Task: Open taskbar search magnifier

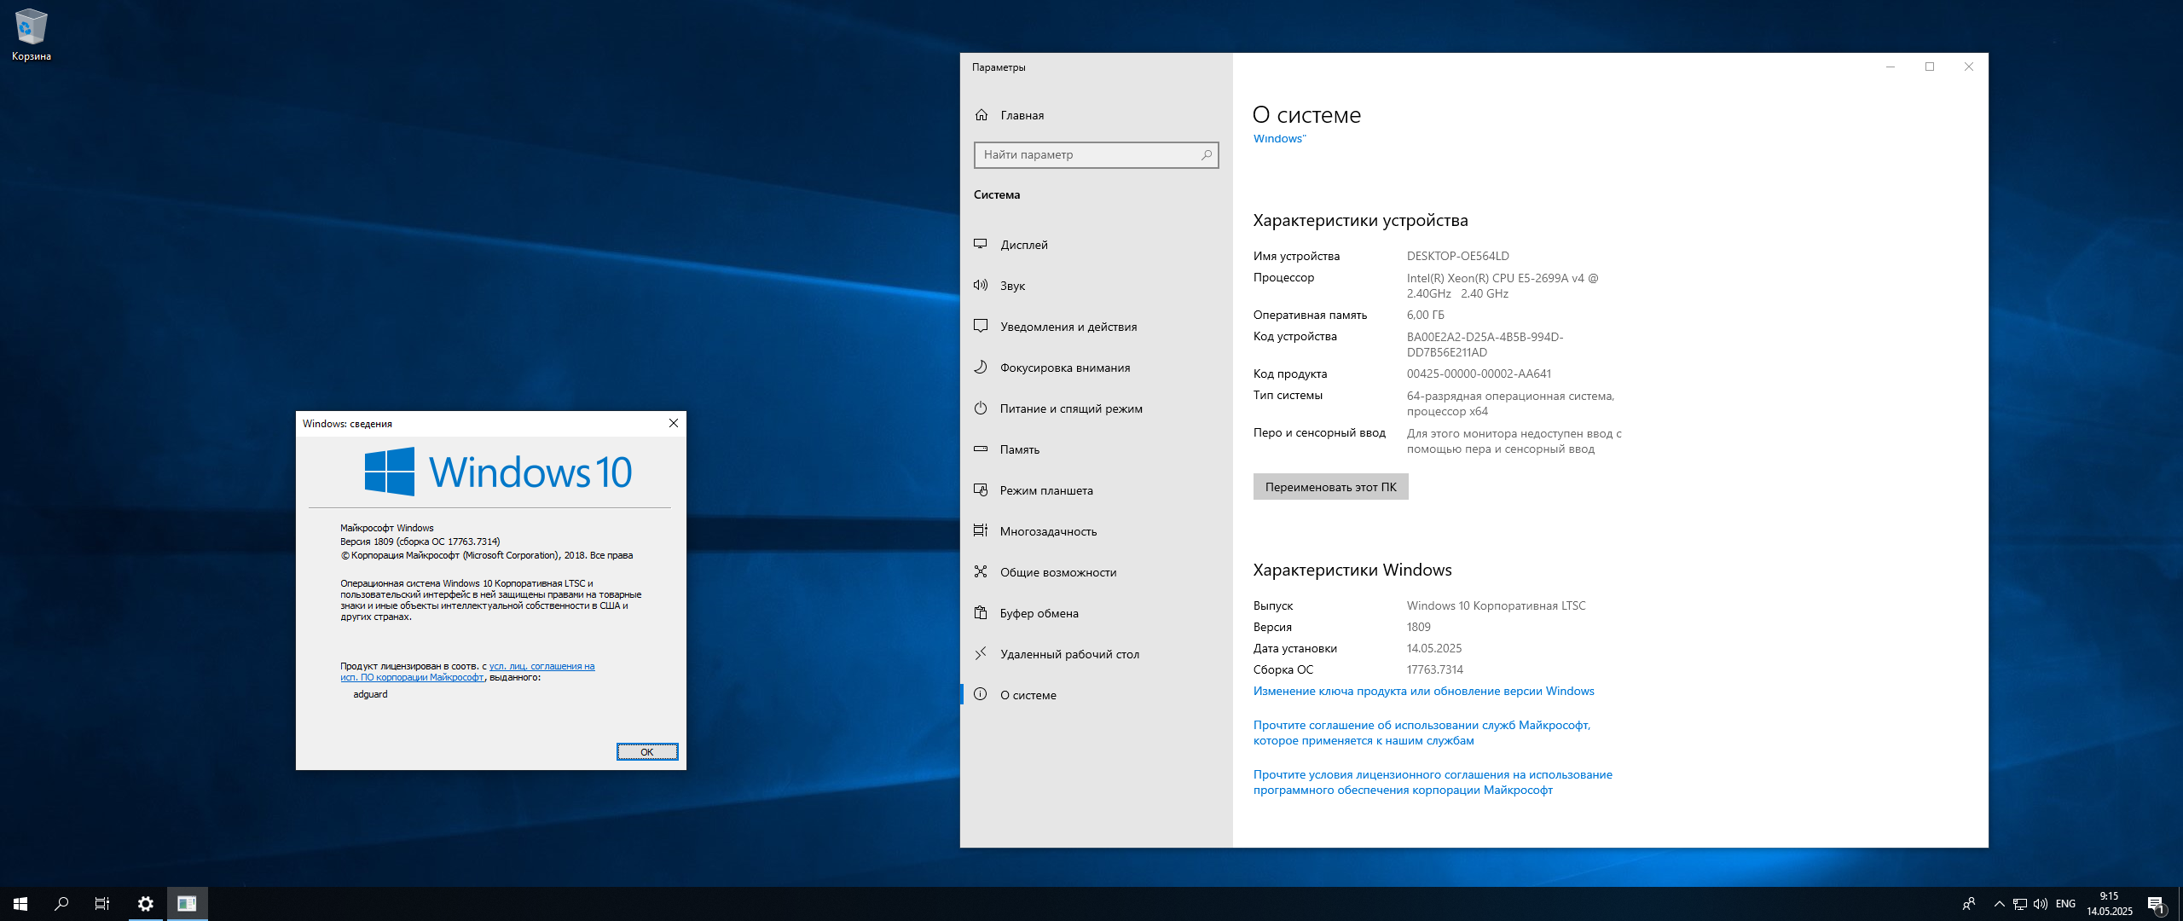Action: tap(61, 904)
